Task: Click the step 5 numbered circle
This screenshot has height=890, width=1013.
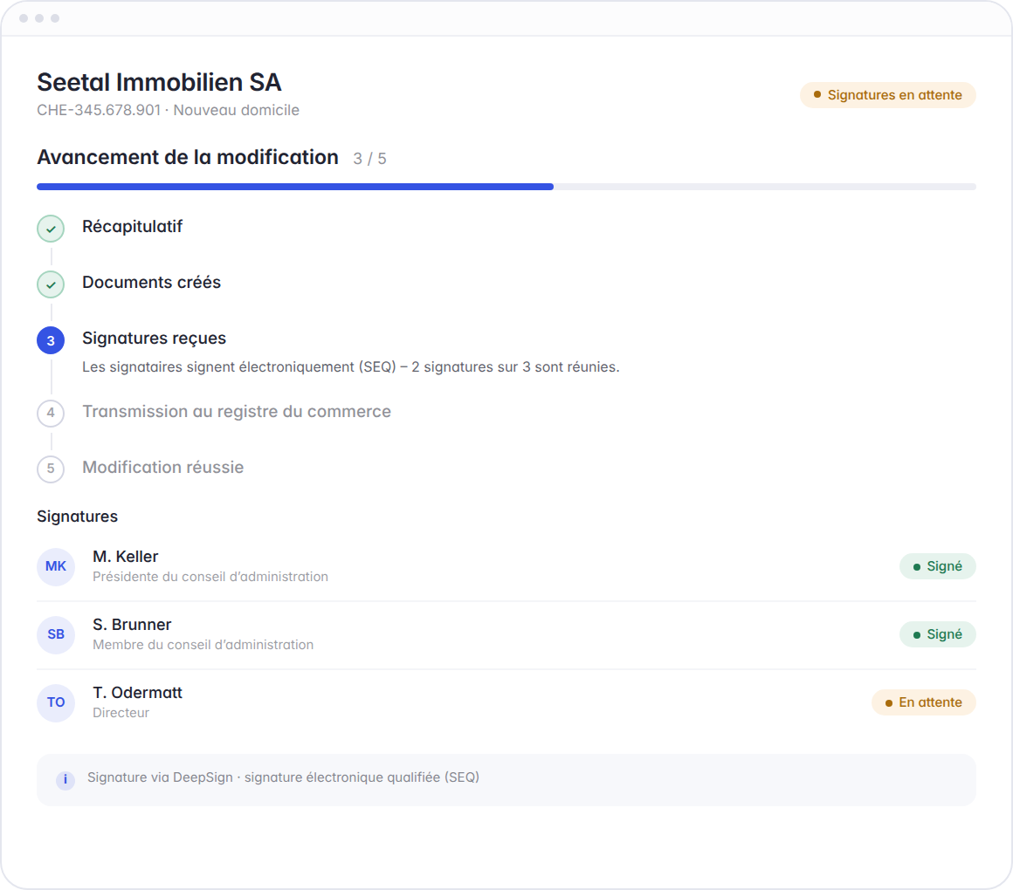Action: click(51, 469)
